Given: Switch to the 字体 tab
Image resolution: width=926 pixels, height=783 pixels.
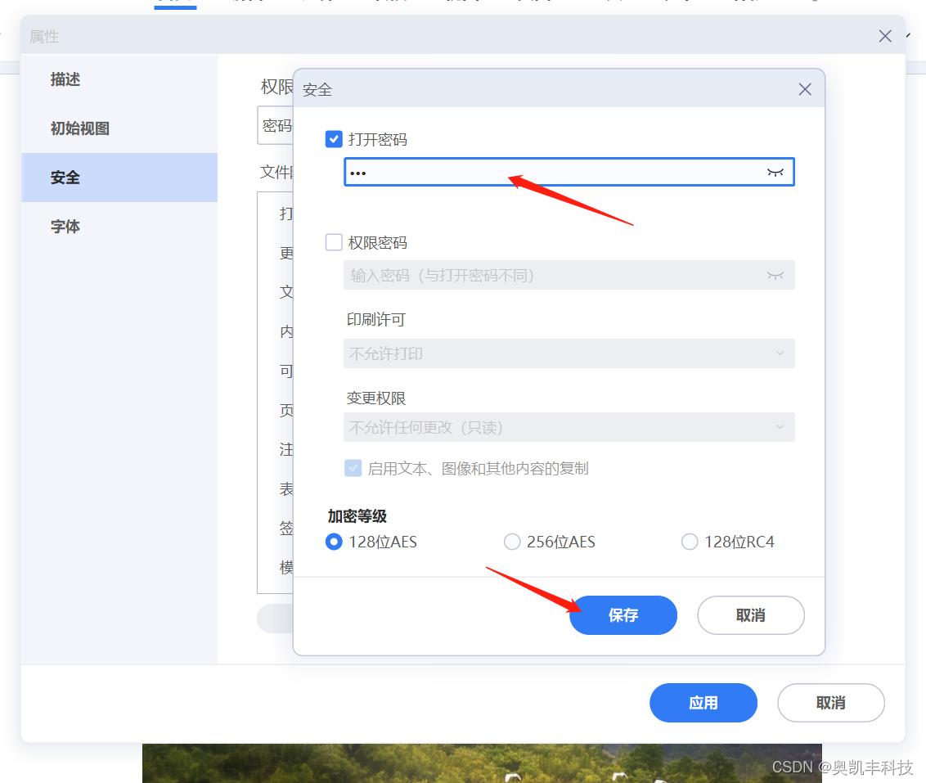Looking at the screenshot, I should pyautogui.click(x=119, y=226).
